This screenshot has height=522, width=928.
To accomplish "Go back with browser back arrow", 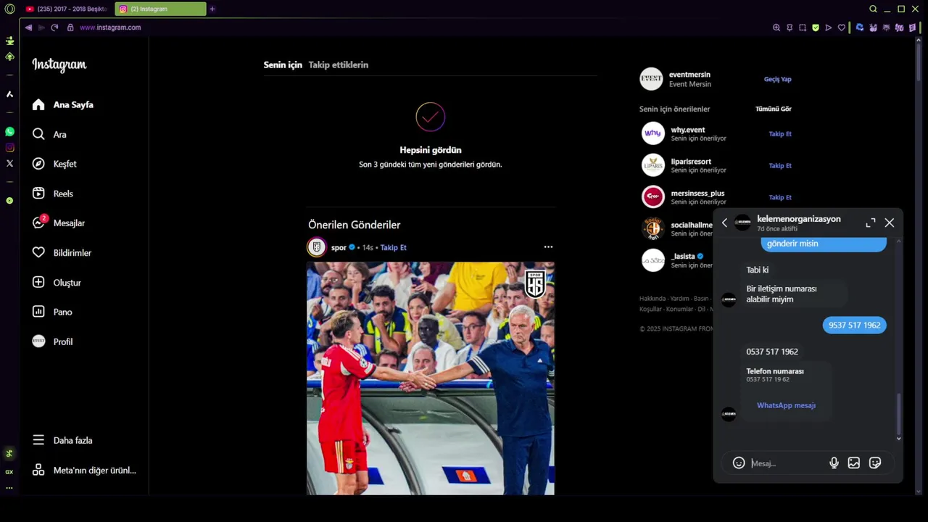I will click(x=28, y=28).
